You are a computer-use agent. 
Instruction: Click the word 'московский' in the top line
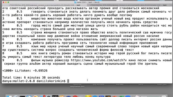coord(150,8)
